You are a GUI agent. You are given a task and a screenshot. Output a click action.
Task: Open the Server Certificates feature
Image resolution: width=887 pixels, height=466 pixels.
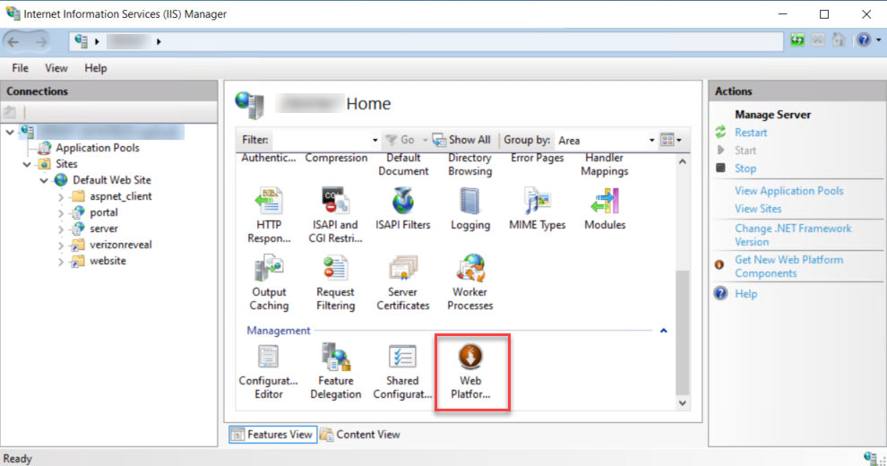click(x=403, y=283)
